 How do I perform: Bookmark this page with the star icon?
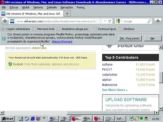(x=100, y=21)
